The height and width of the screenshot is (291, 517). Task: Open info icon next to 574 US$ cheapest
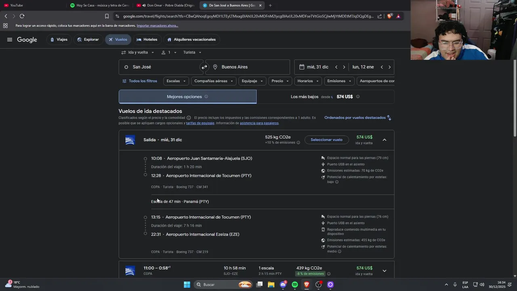(x=357, y=97)
